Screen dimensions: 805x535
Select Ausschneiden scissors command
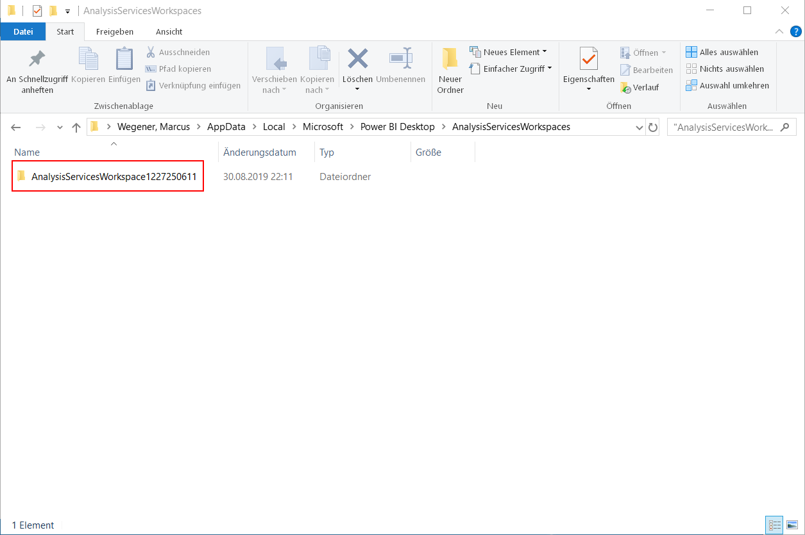coord(178,52)
